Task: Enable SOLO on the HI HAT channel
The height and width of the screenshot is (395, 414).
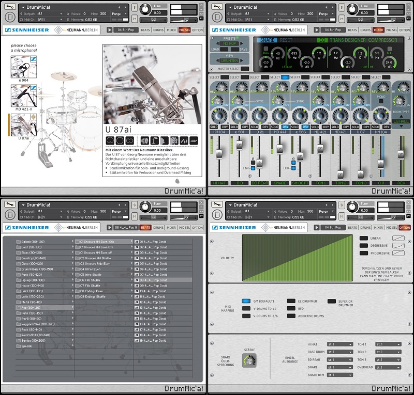Action: pyautogui.click(x=214, y=127)
